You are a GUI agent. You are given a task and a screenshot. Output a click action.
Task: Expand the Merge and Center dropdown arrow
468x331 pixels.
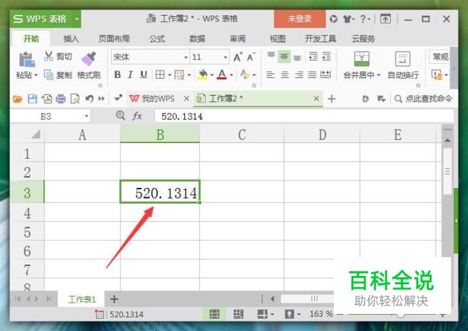[379, 75]
